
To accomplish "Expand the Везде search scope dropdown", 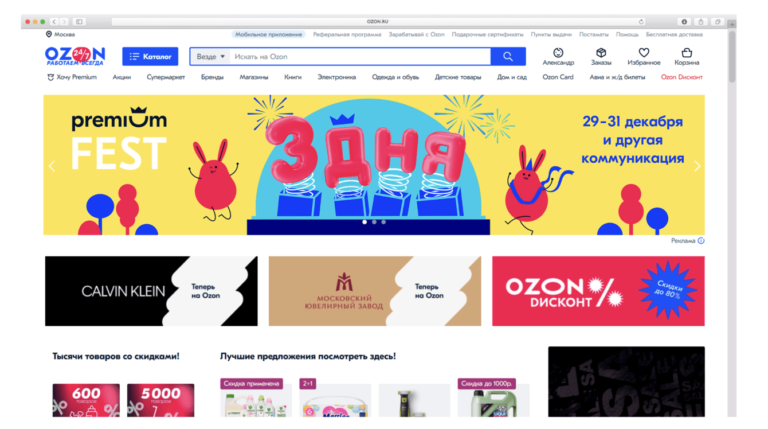I will 210,56.
